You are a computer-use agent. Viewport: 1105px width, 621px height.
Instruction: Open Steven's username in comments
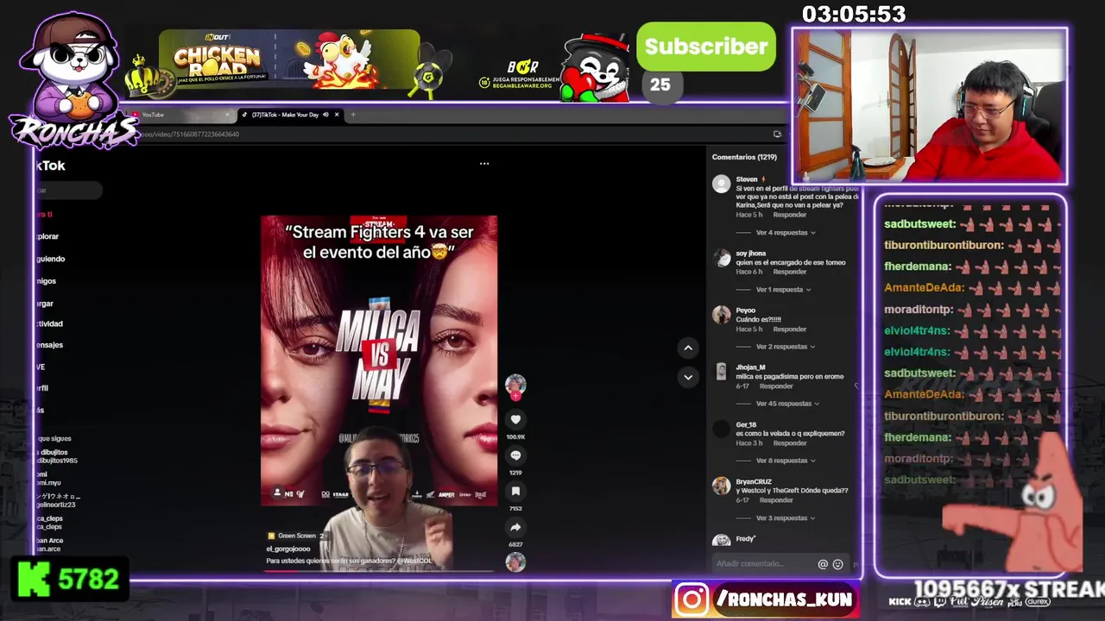click(747, 179)
